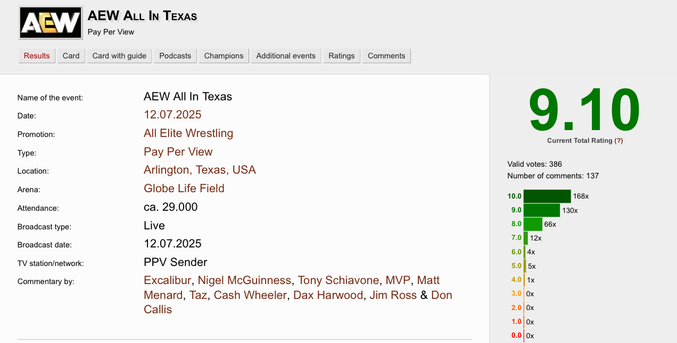The image size is (677, 343).
Task: Open Jim Ross commentator link
Action: tap(393, 295)
